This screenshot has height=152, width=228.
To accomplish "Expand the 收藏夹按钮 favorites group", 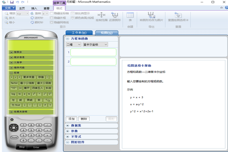I will pos(11,112).
